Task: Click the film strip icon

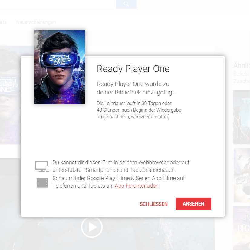Action: tap(42, 183)
